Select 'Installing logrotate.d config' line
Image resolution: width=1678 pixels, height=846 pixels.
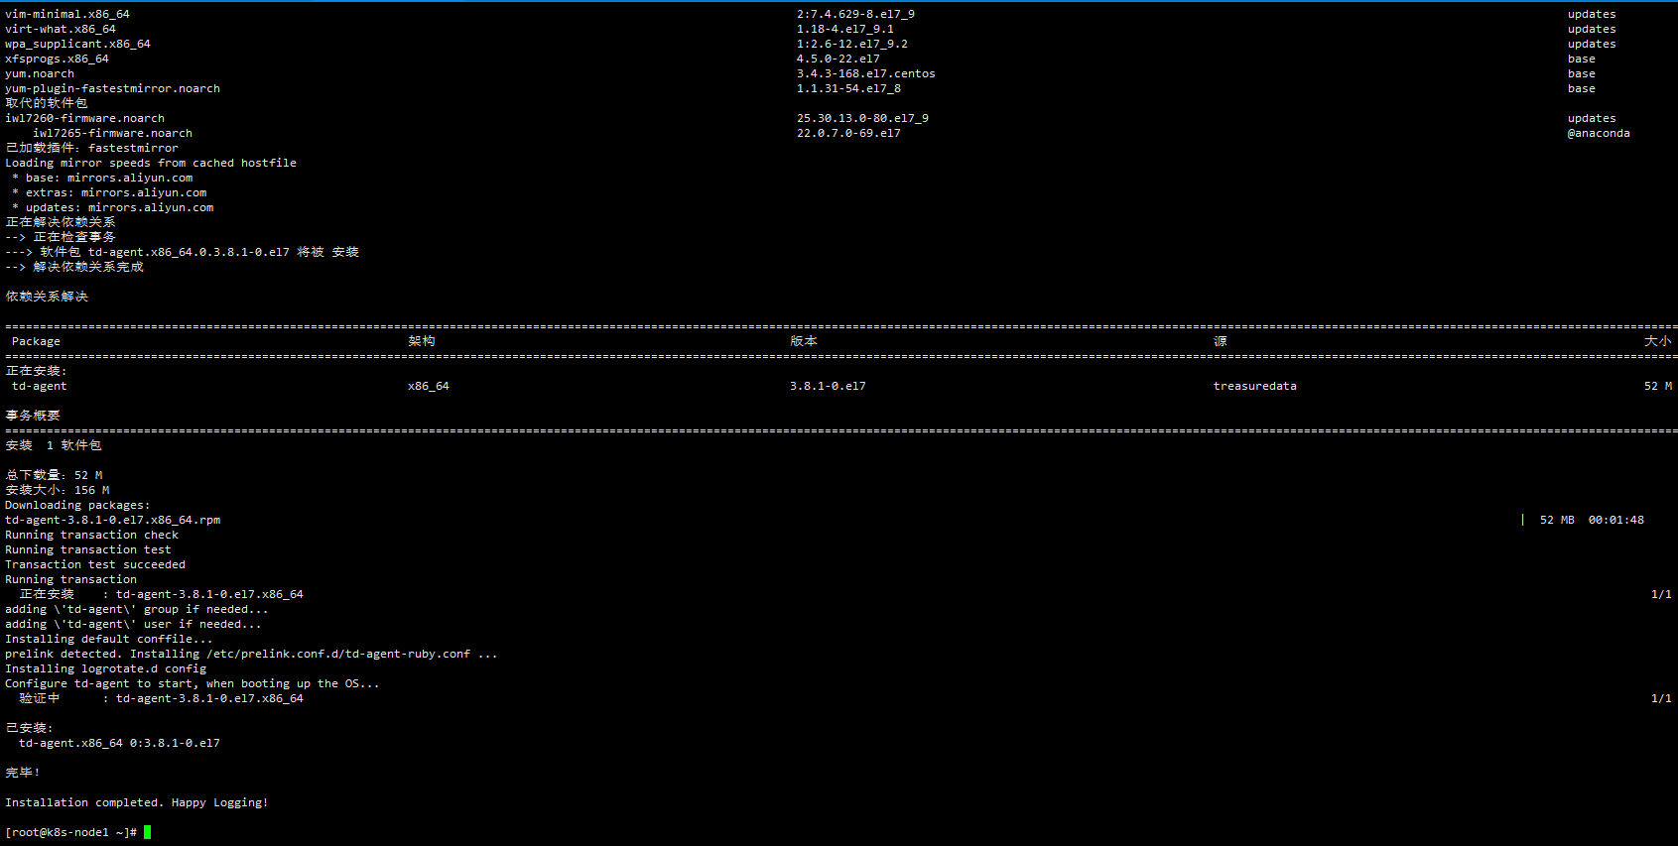(105, 668)
